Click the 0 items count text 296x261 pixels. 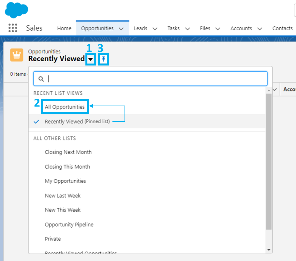tap(18, 74)
